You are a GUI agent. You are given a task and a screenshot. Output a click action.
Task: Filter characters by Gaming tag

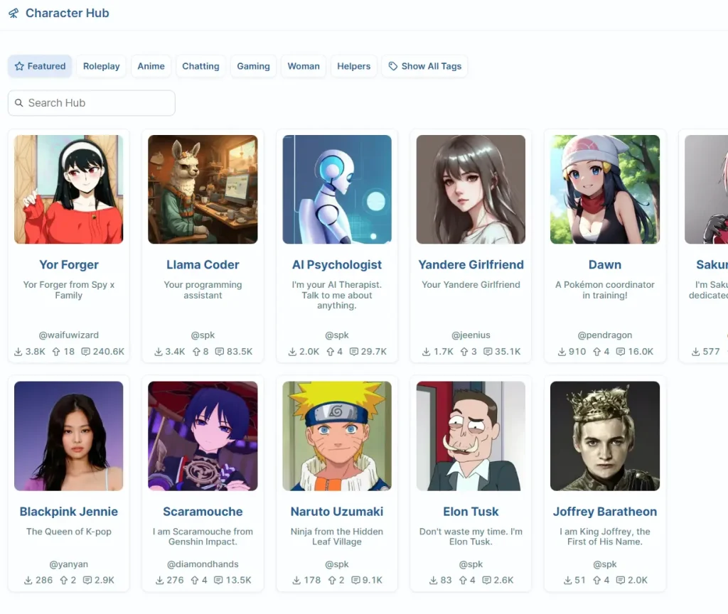[253, 66]
